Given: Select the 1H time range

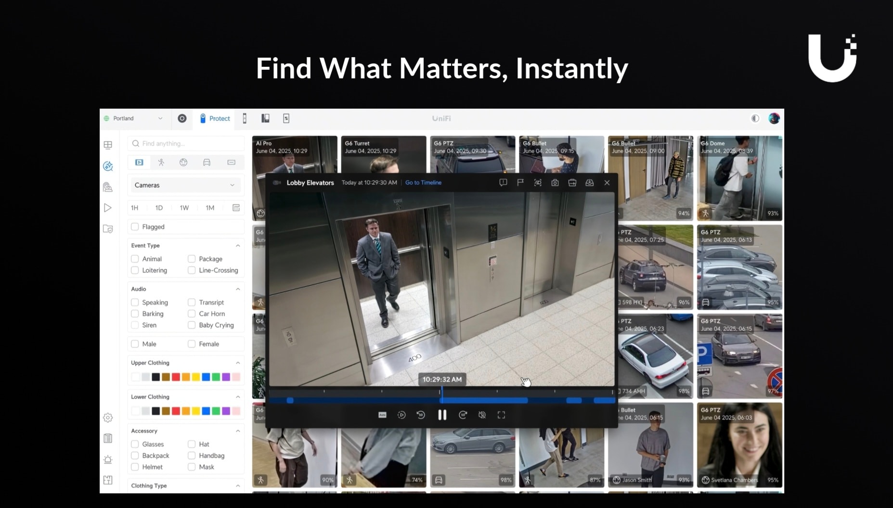Looking at the screenshot, I should point(135,208).
